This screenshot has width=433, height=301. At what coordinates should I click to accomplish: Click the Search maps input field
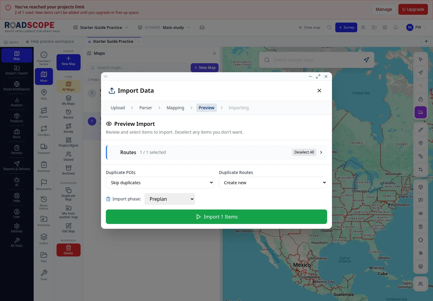tap(137, 68)
